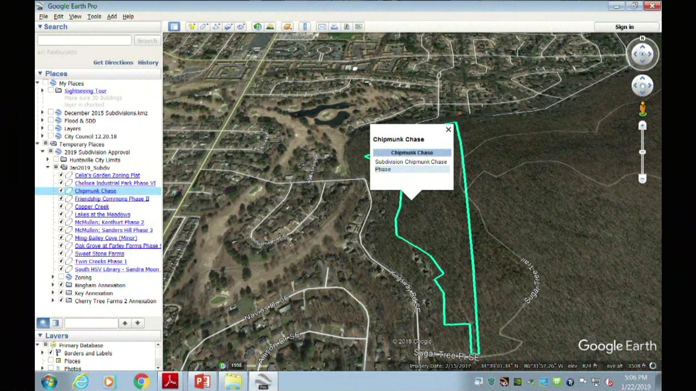Toggle sunlight with the sunrise icon
This screenshot has width=696, height=391.
[x=269, y=26]
